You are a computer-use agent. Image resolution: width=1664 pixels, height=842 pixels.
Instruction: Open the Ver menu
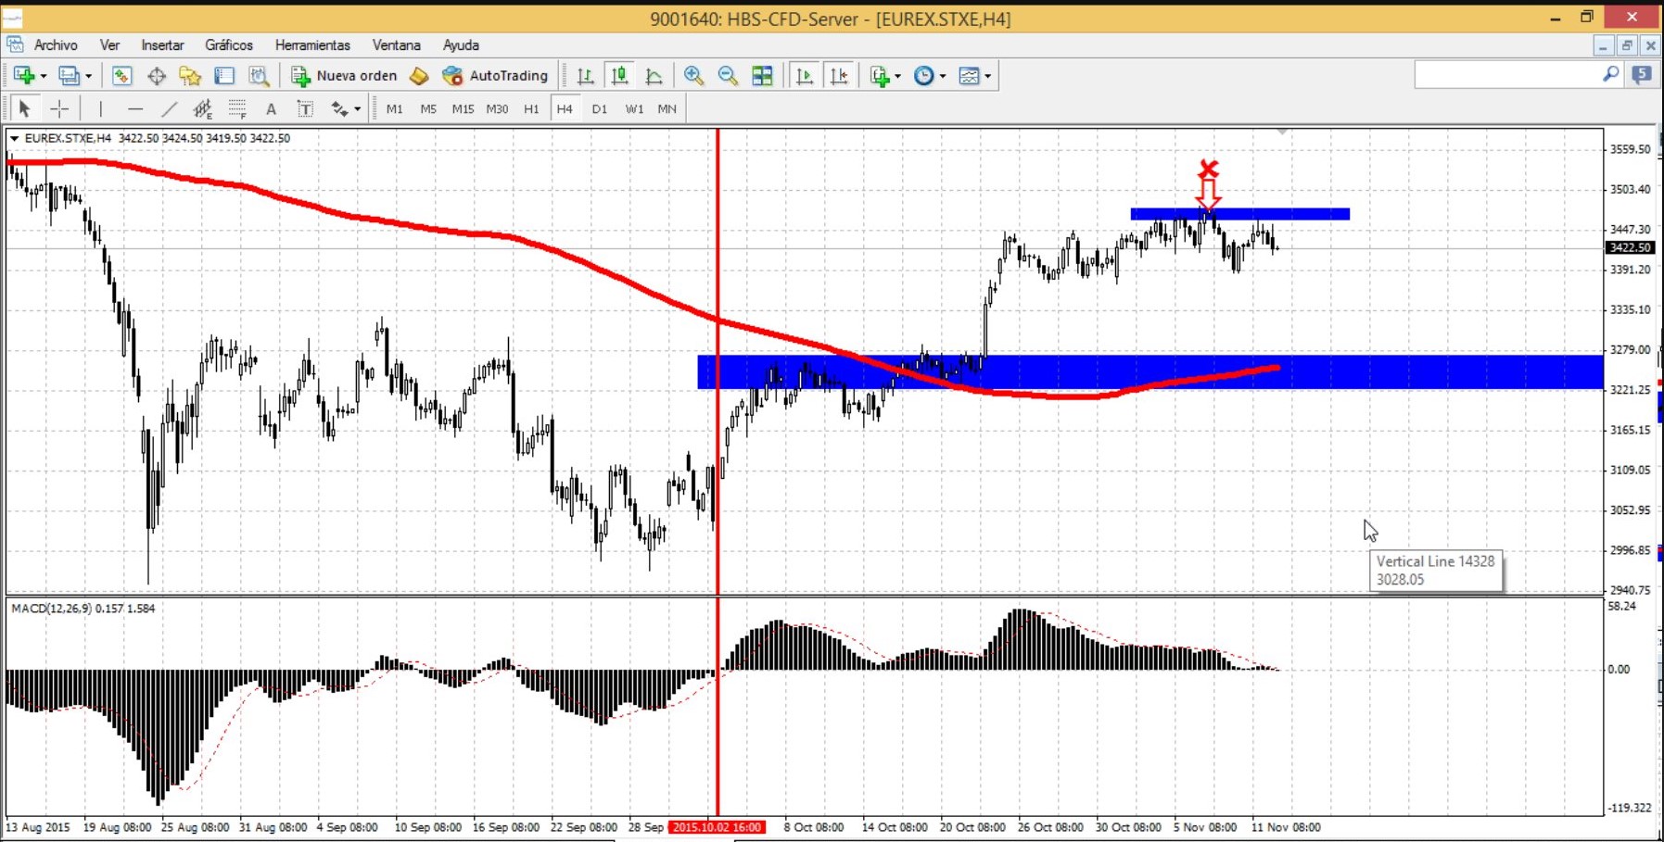click(109, 44)
